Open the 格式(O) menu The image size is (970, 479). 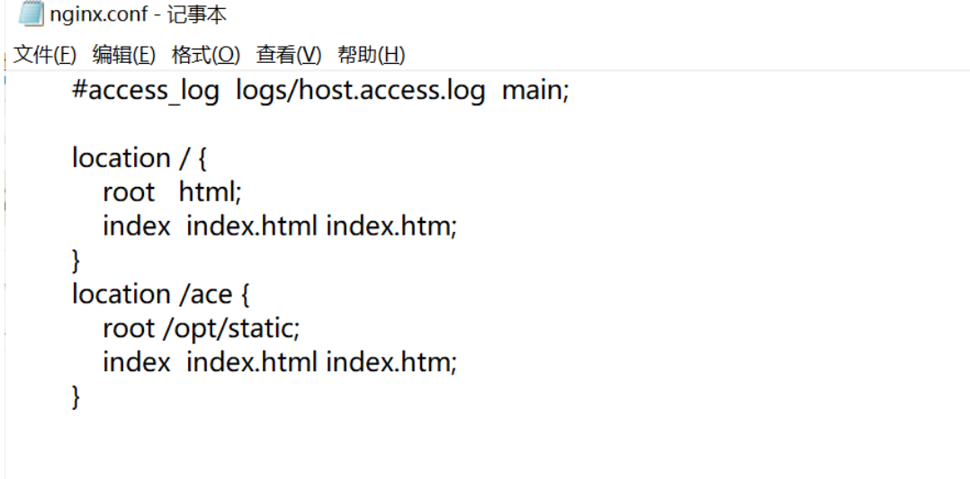point(205,55)
